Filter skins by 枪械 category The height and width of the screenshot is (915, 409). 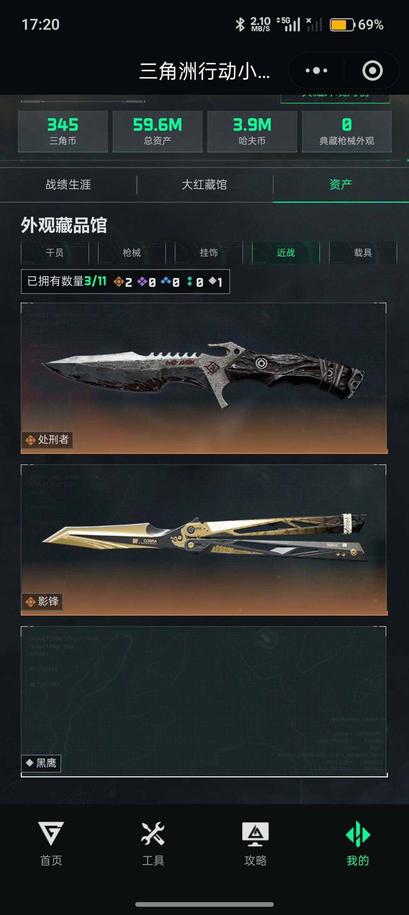coord(132,253)
